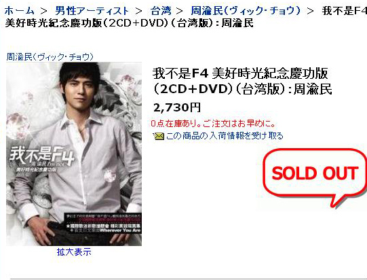This screenshot has width=367, height=280.
Task: Open 周渝民(ヴィック・チョウ) in the breadcrumb trail
Action: (x=246, y=11)
